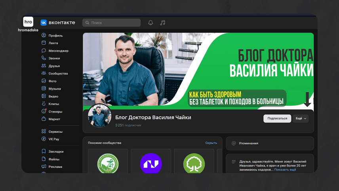Hide similar communities via Скрыть
The image size is (339, 191).
(211, 143)
